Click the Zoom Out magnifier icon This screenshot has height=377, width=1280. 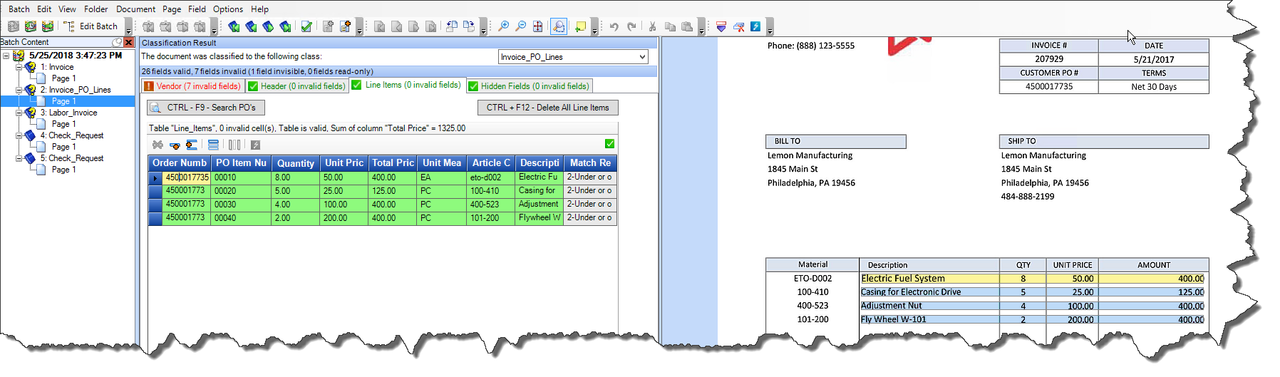pos(520,26)
